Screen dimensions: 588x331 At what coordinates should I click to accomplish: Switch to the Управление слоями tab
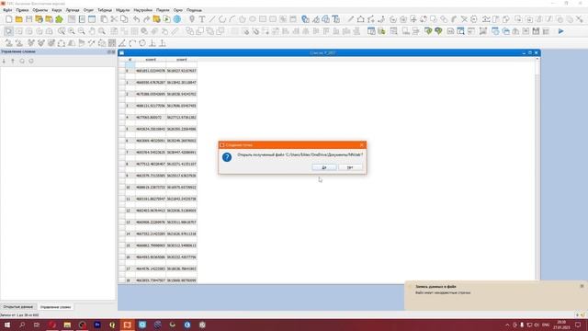click(x=55, y=307)
